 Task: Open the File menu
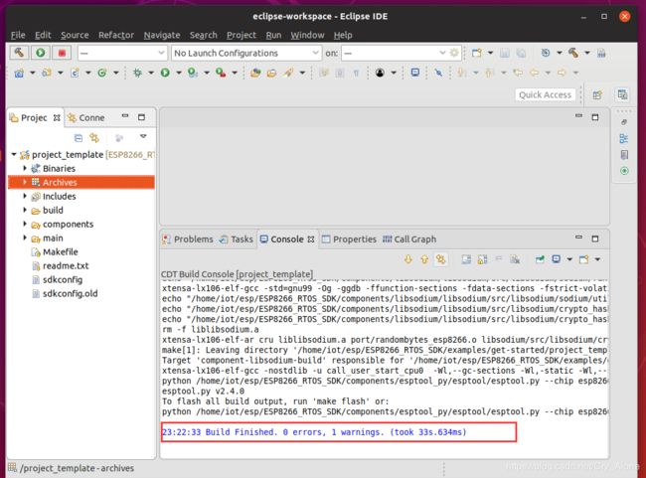pos(18,35)
